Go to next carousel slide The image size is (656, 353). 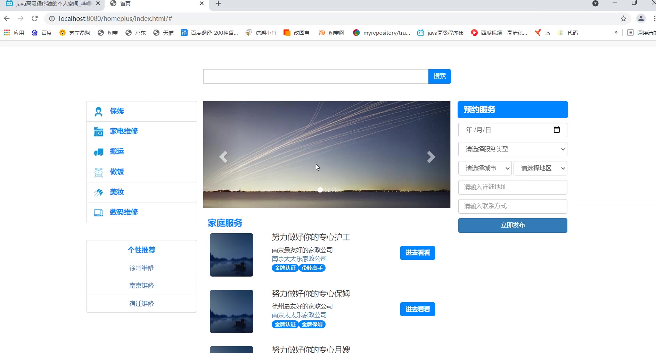pos(431,157)
